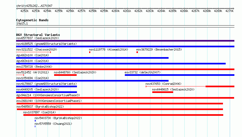Click the nsv6448760 (Sedlazeck2020) red bar
242x137 pixels.
65,75
